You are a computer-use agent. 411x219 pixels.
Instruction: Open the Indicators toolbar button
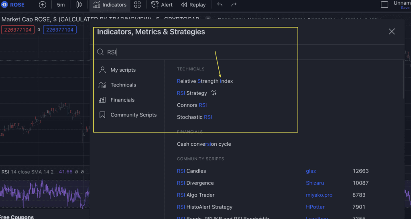110,5
